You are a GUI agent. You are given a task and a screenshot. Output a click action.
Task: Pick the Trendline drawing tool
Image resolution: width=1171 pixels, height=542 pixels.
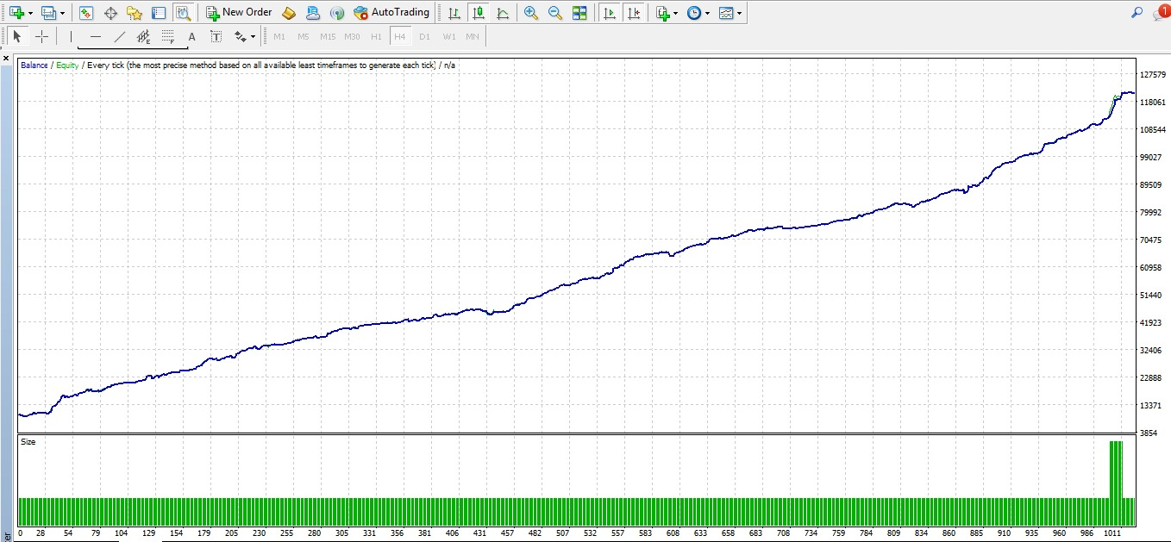point(120,37)
